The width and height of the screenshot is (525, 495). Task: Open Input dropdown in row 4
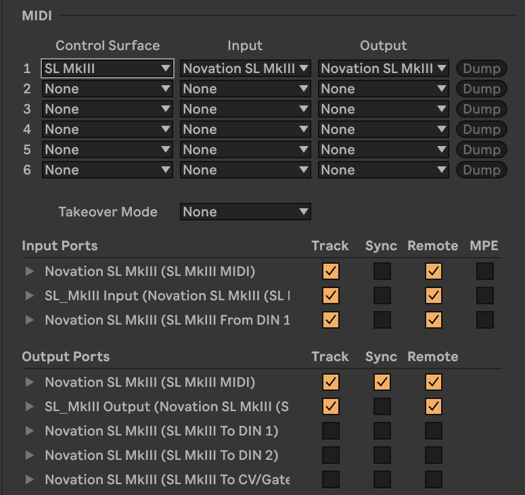(246, 129)
